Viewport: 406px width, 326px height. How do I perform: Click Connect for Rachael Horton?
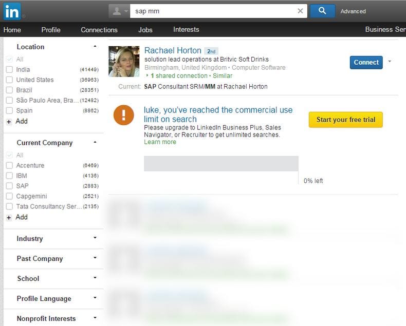pyautogui.click(x=366, y=62)
